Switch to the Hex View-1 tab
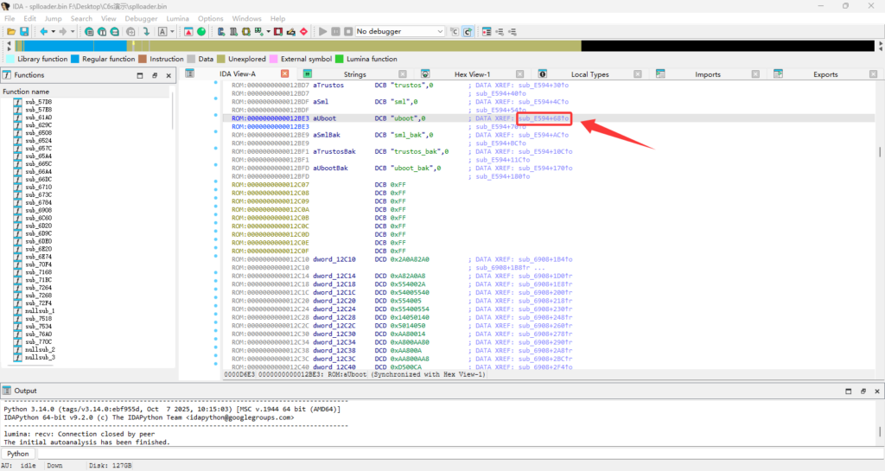885x471 pixels. pos(472,74)
